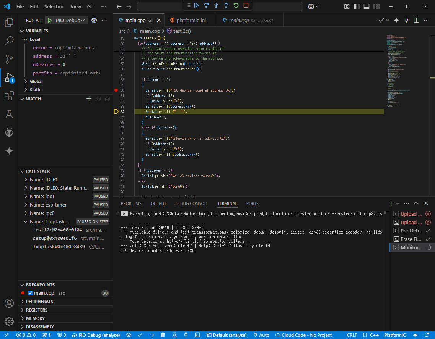
Task: Toggle the primary side bar layout icon
Action: tap(357, 6)
